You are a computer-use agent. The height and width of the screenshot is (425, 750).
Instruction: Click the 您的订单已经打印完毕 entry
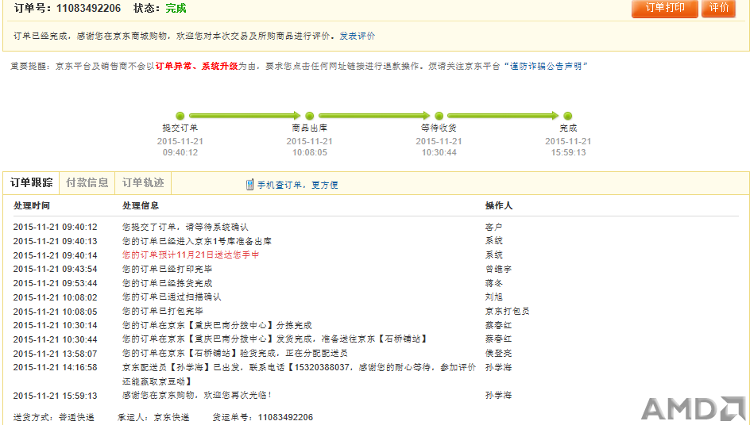tap(167, 269)
